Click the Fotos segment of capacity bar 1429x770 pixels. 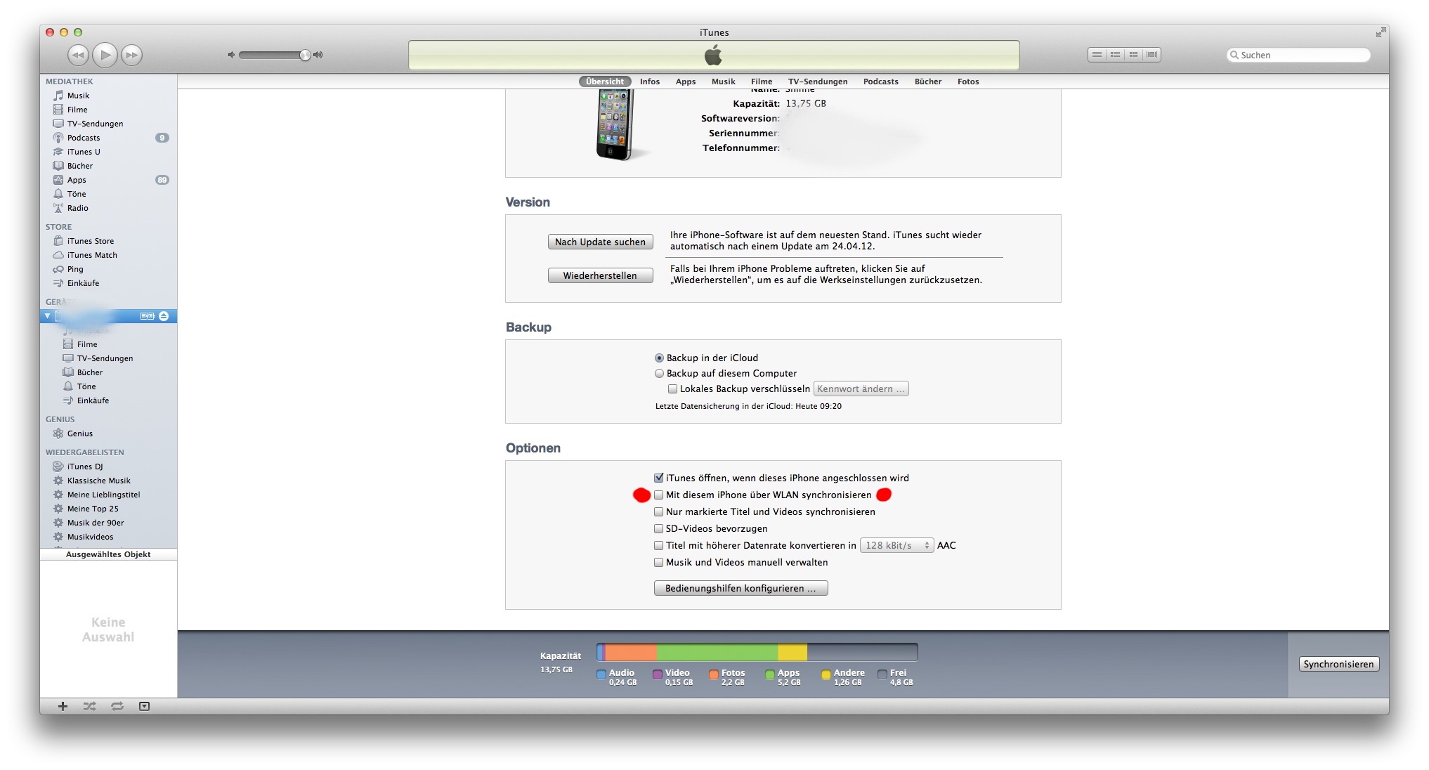tap(631, 653)
